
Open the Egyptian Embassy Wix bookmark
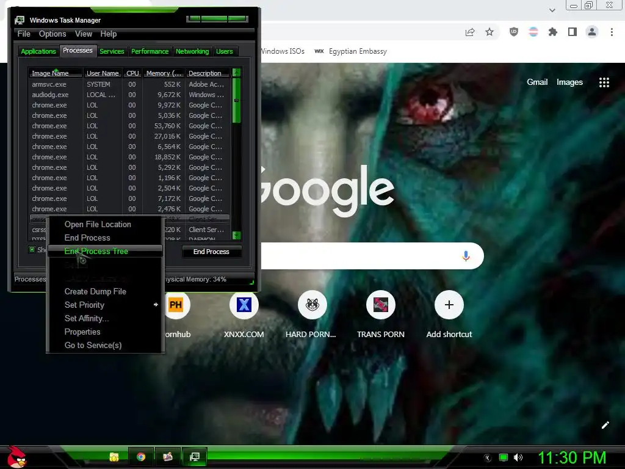coord(351,51)
